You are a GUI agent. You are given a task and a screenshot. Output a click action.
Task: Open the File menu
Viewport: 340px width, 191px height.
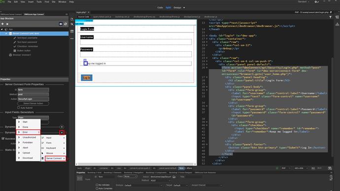(9, 2)
